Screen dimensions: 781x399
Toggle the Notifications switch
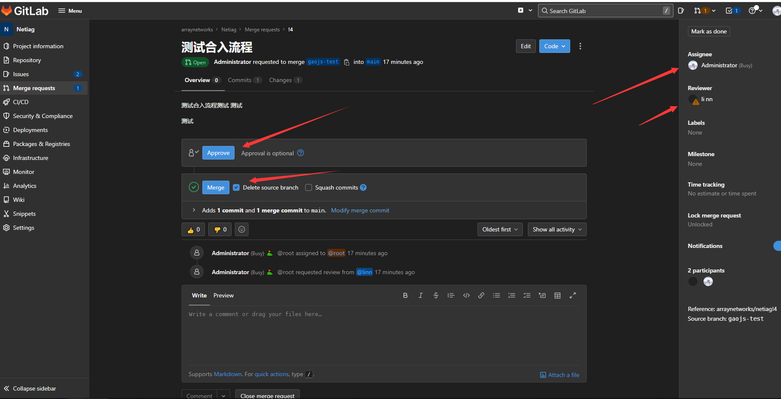point(778,246)
